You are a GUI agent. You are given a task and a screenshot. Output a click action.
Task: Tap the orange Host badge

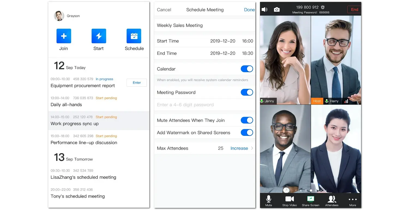click(317, 101)
